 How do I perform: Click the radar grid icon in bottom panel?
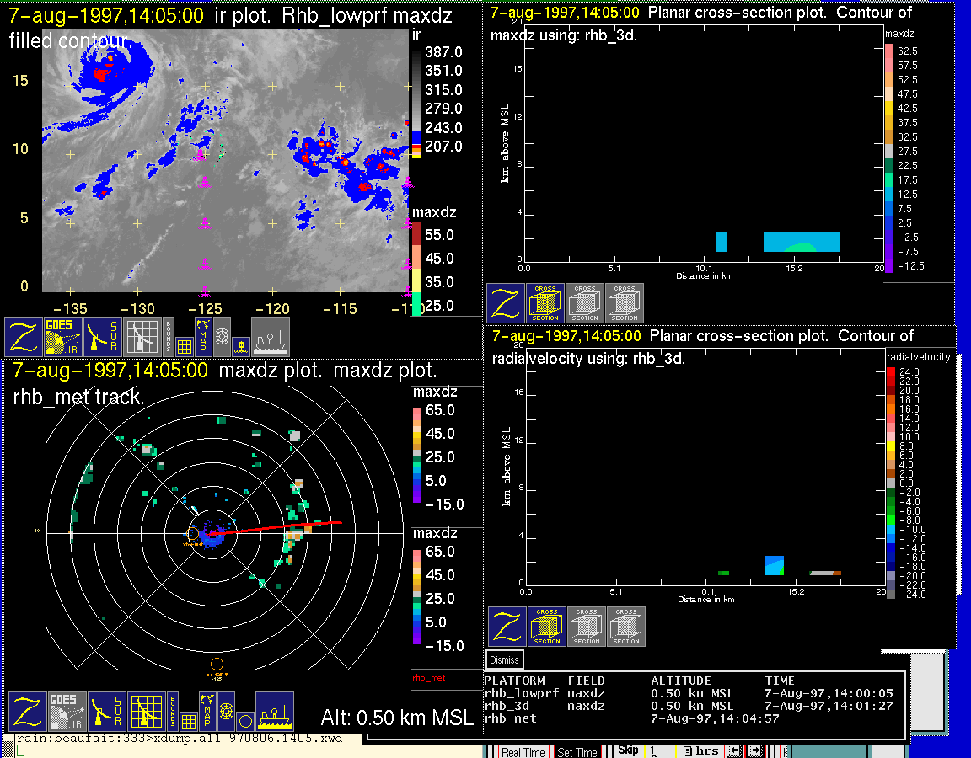(x=146, y=712)
